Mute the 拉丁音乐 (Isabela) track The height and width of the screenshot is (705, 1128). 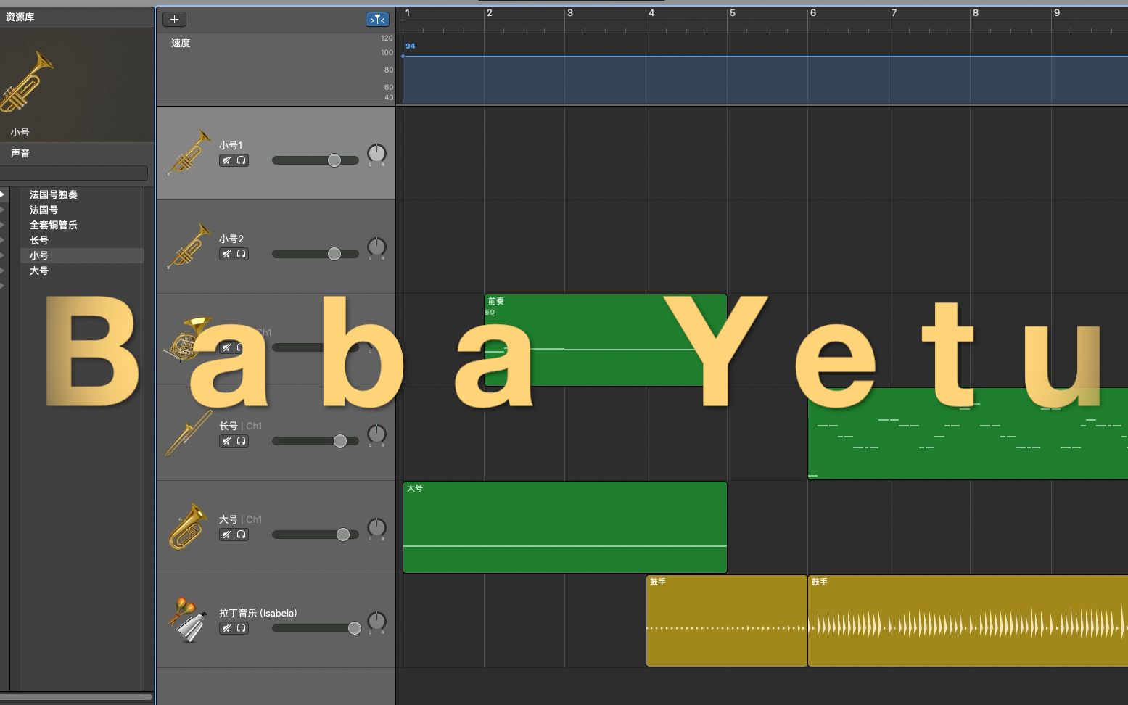click(227, 628)
